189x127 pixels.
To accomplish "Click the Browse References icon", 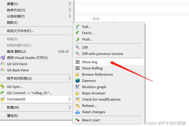I will coord(78,74).
